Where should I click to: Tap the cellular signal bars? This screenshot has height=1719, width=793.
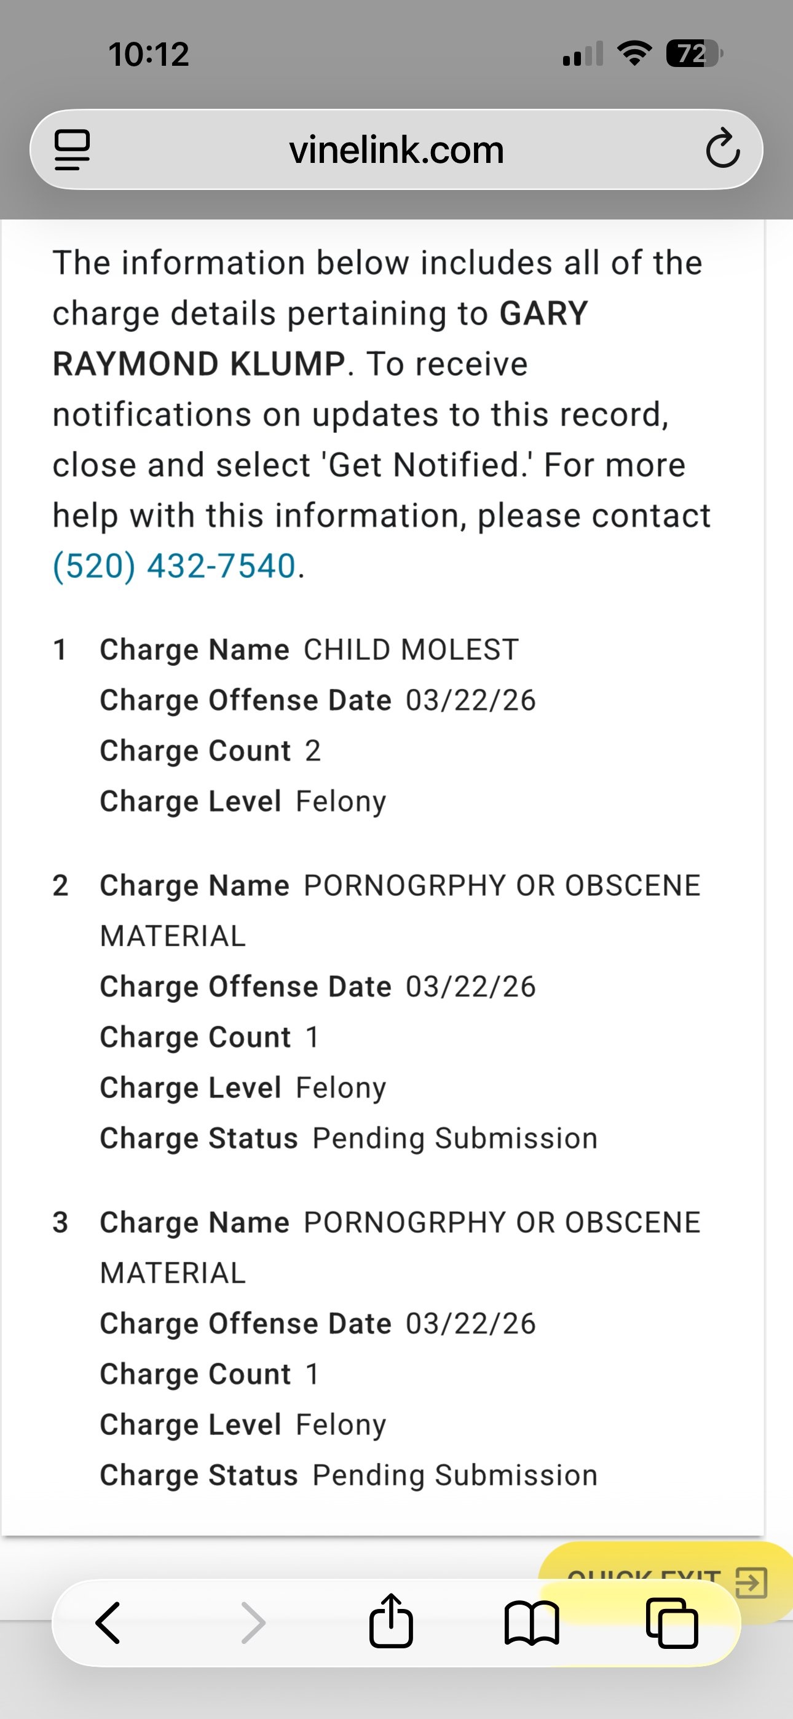[x=583, y=53]
